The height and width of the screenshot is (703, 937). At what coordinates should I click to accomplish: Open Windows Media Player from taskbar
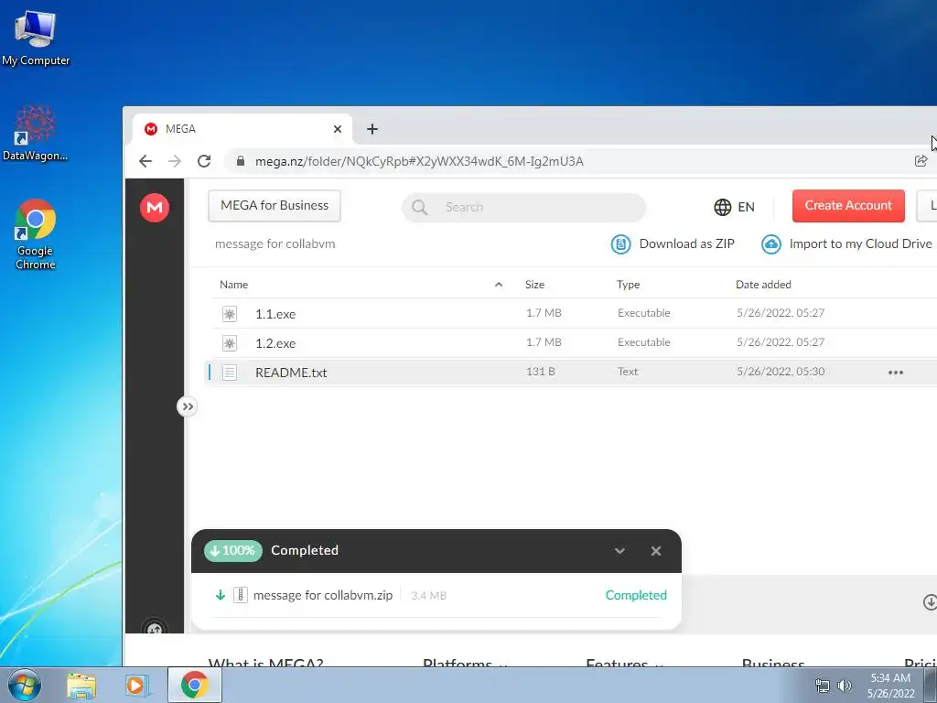[x=136, y=686]
